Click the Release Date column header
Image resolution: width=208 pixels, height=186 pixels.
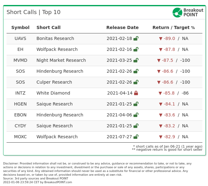point(123,27)
